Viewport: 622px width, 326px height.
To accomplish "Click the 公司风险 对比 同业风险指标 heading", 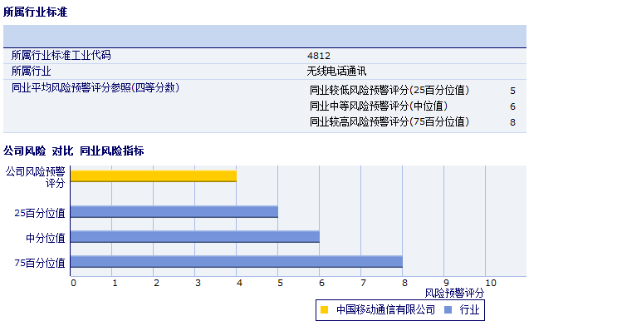I will pos(73,151).
